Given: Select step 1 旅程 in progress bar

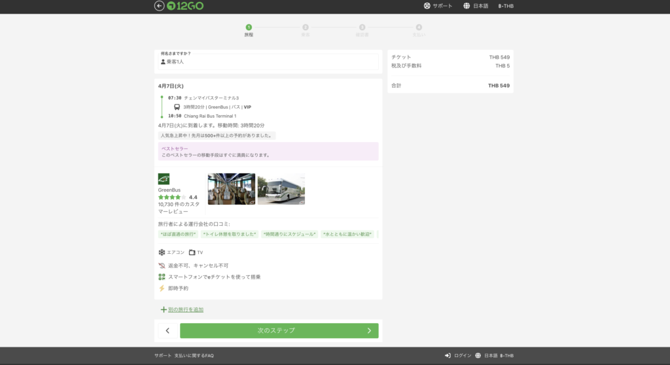Looking at the screenshot, I should tap(249, 30).
